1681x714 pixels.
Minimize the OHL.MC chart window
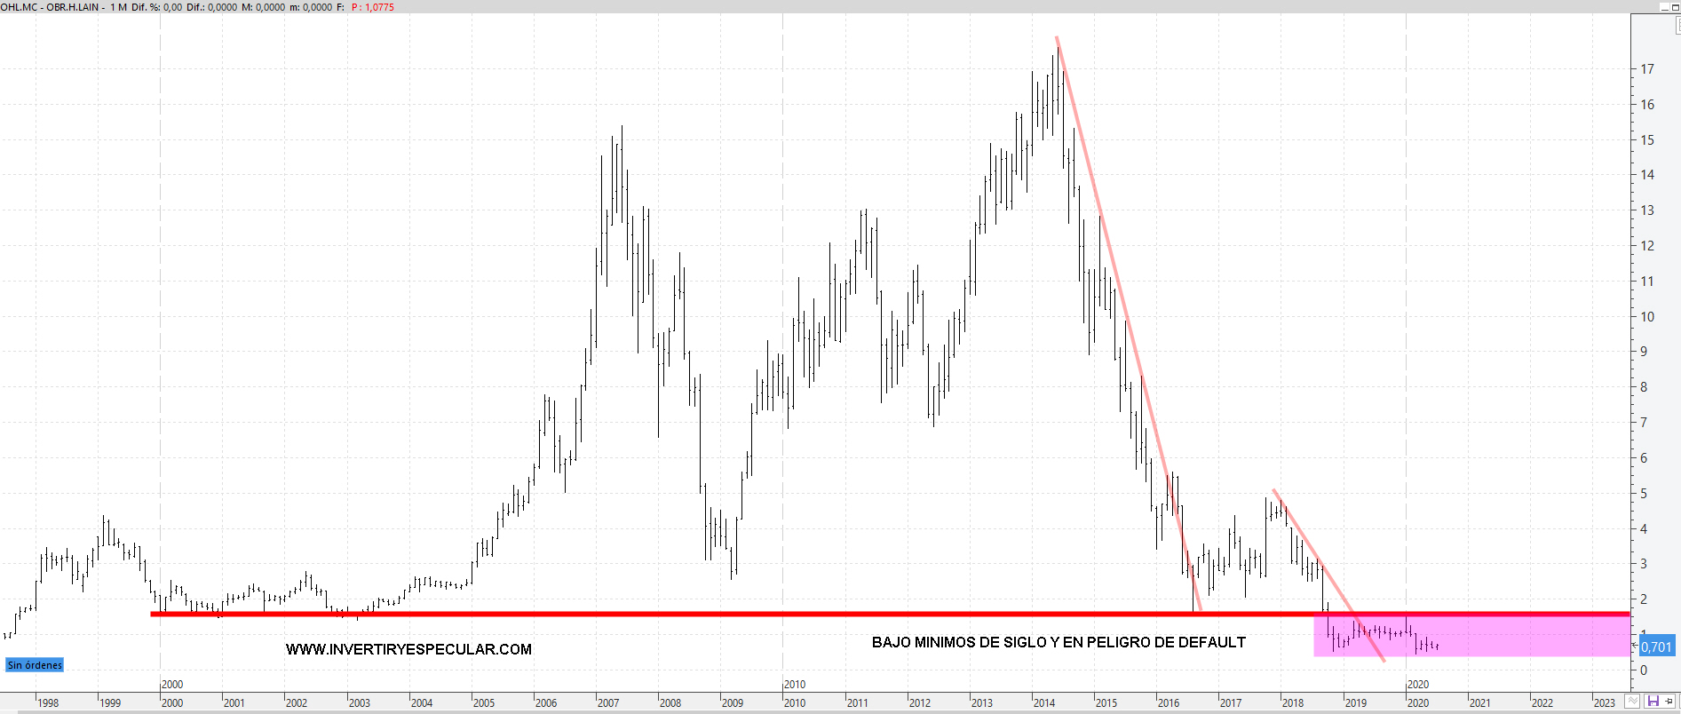pos(1663,6)
